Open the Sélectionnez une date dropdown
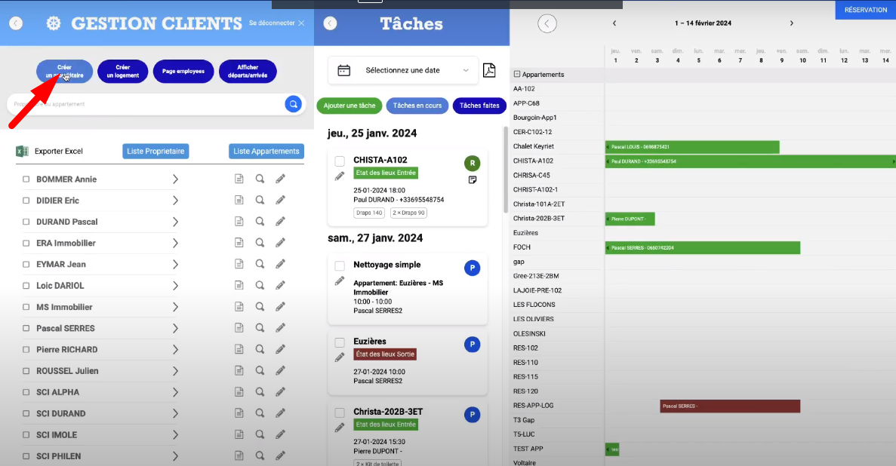Viewport: 896px width, 466px height. (403, 70)
